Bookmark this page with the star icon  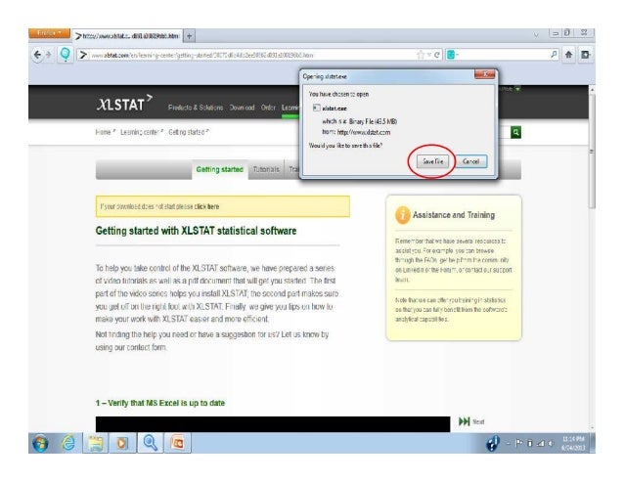(x=421, y=55)
